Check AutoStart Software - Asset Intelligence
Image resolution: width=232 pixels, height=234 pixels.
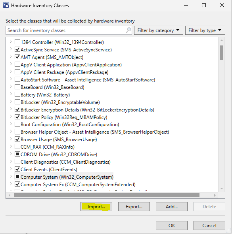17,79
